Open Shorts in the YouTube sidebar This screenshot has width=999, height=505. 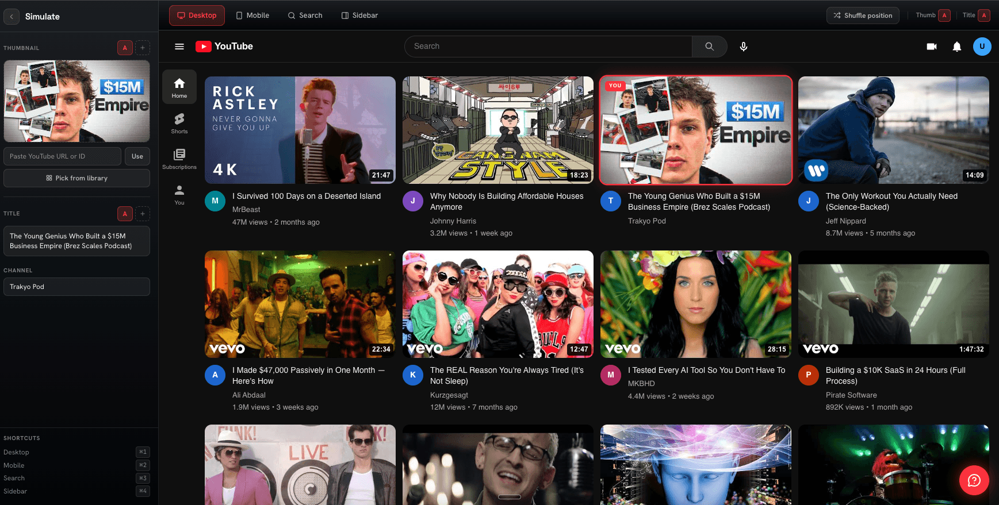coord(179,123)
